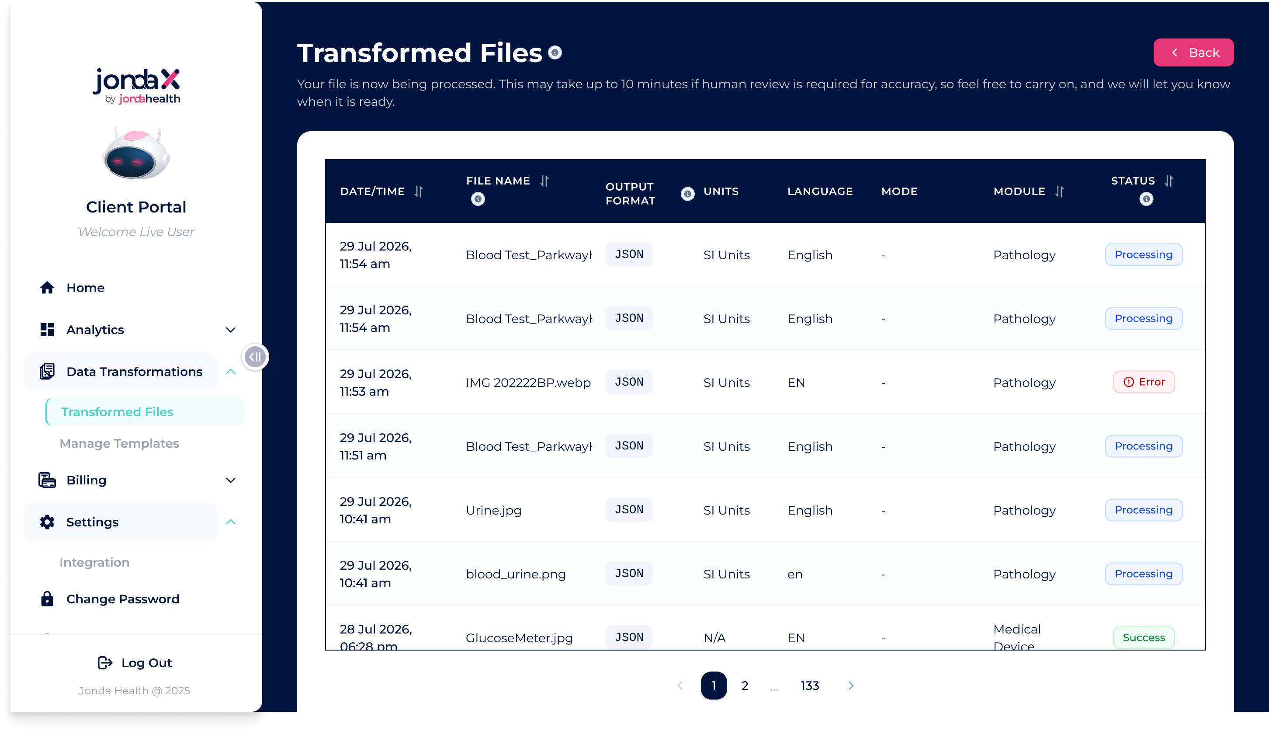Sort table by FILE NAME arrows
The width and height of the screenshot is (1269, 731).
[x=544, y=181]
